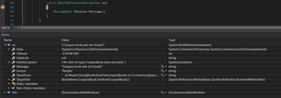This screenshot has width=281, height=98.
Task: Click the wrench icon beside Message
Action: coord(13,66)
